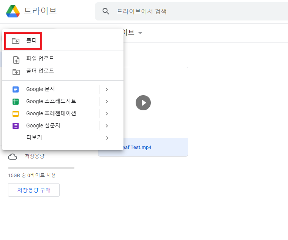
Task: Choose 파일 업로드 from menu
Action: 63,59
